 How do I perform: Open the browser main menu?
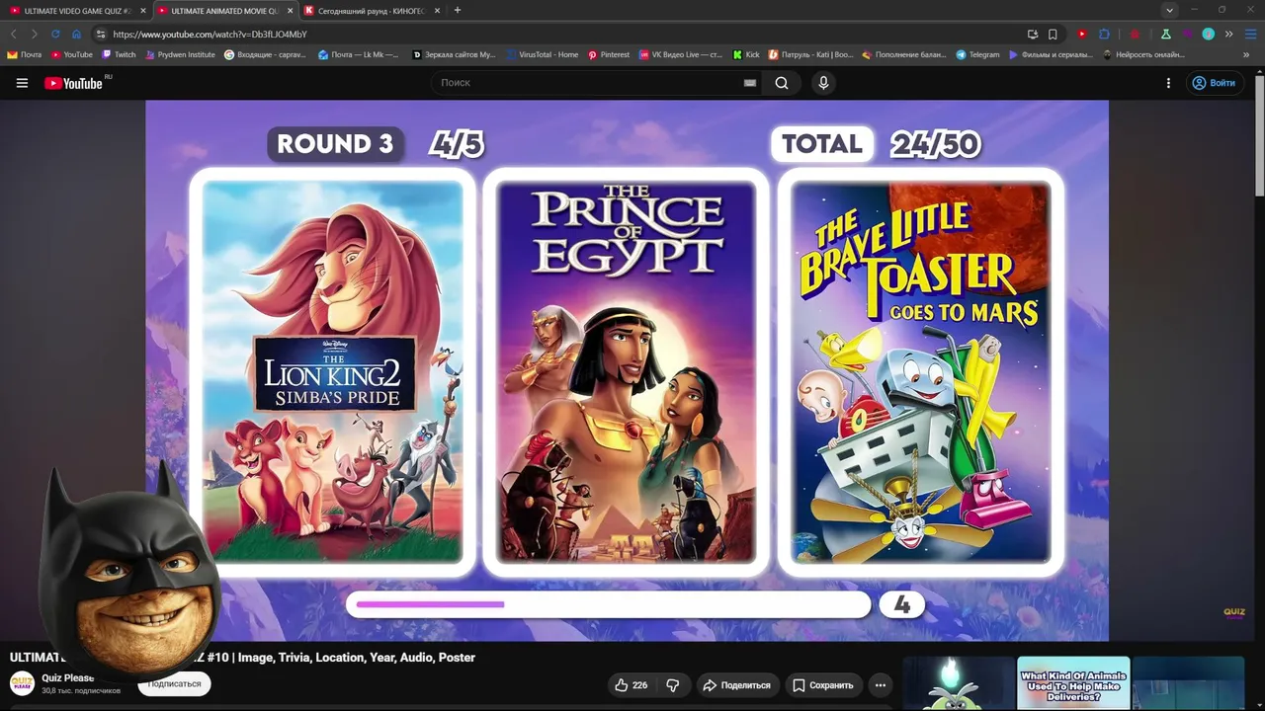1248,34
